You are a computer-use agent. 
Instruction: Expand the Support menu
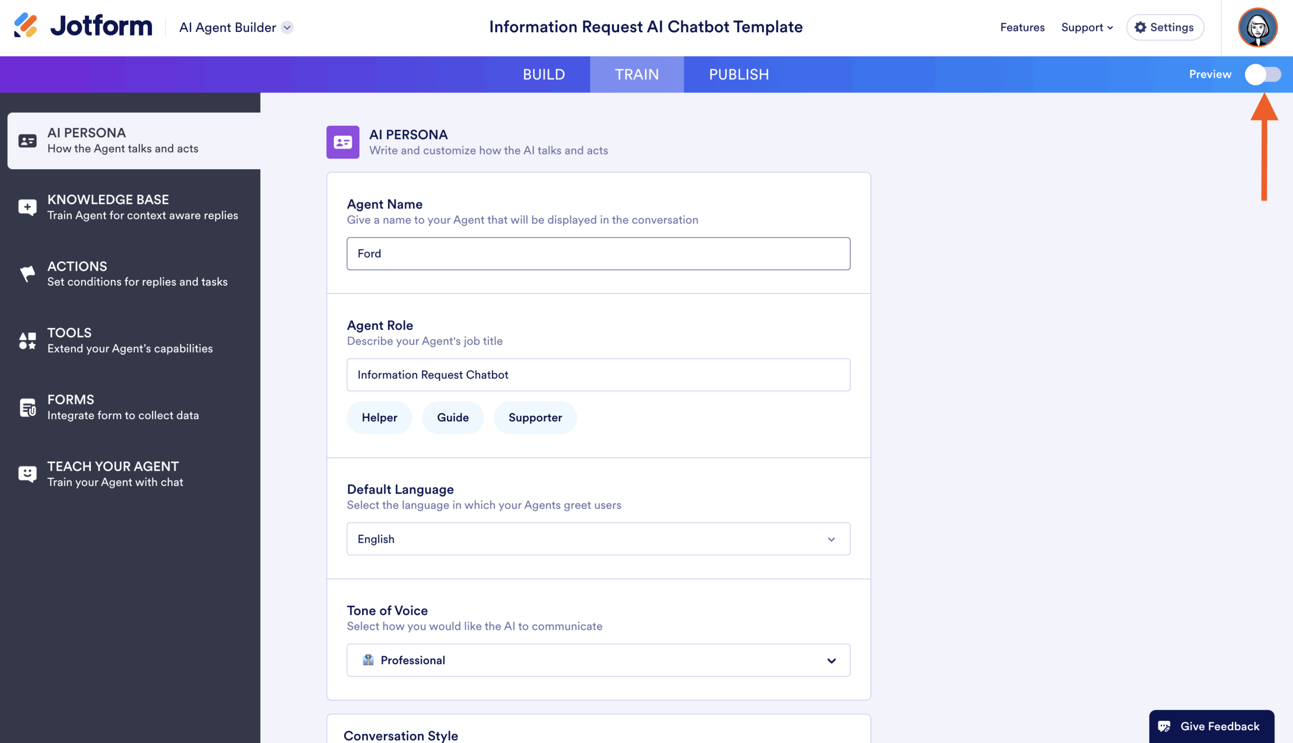coord(1086,28)
